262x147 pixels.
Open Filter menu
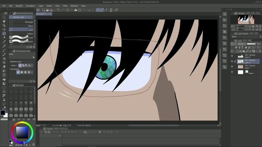click(65, 6)
